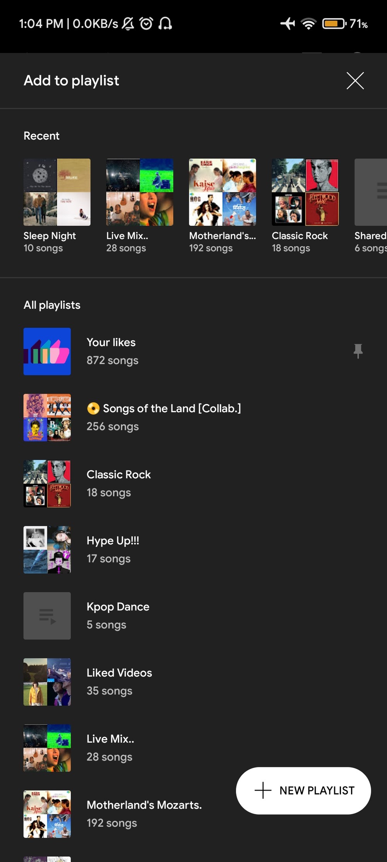Choose Motherland's recent playlist cover
Viewport: 387px width, 862px height.
pyautogui.click(x=222, y=192)
